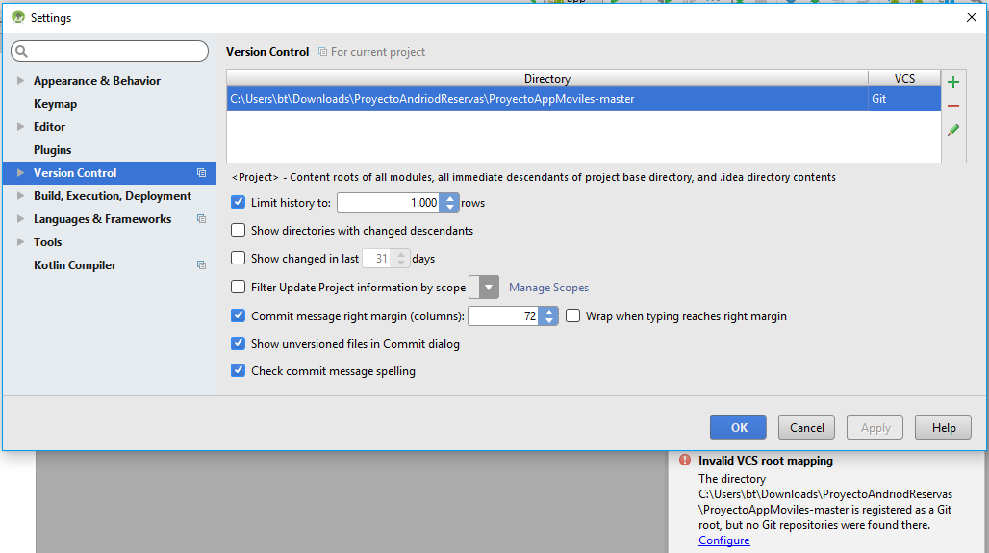Click the search magnifier icon
This screenshot has height=553, width=989.
21,51
